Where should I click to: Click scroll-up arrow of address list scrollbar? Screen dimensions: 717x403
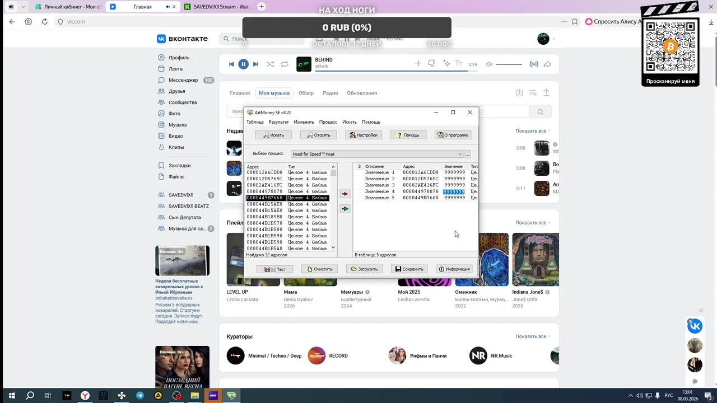tap(333, 167)
